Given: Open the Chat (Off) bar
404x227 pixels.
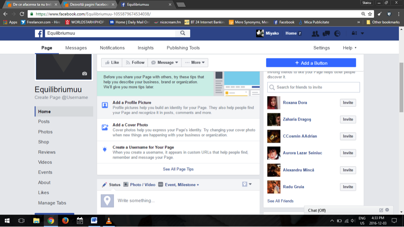Looking at the screenshot, I should click(x=348, y=210).
